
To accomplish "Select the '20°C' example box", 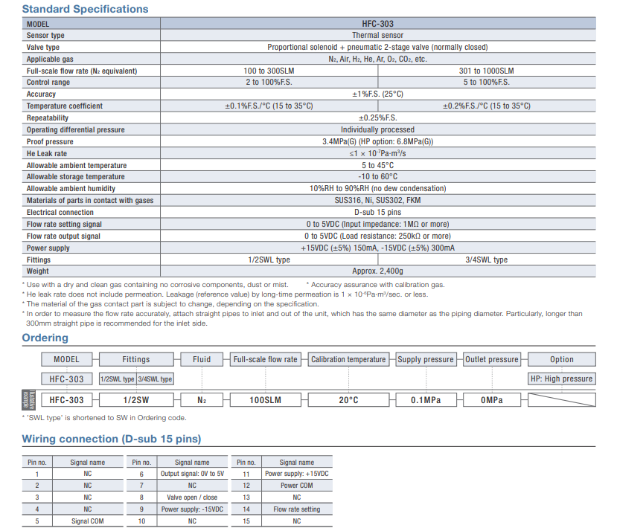I will pyautogui.click(x=348, y=400).
